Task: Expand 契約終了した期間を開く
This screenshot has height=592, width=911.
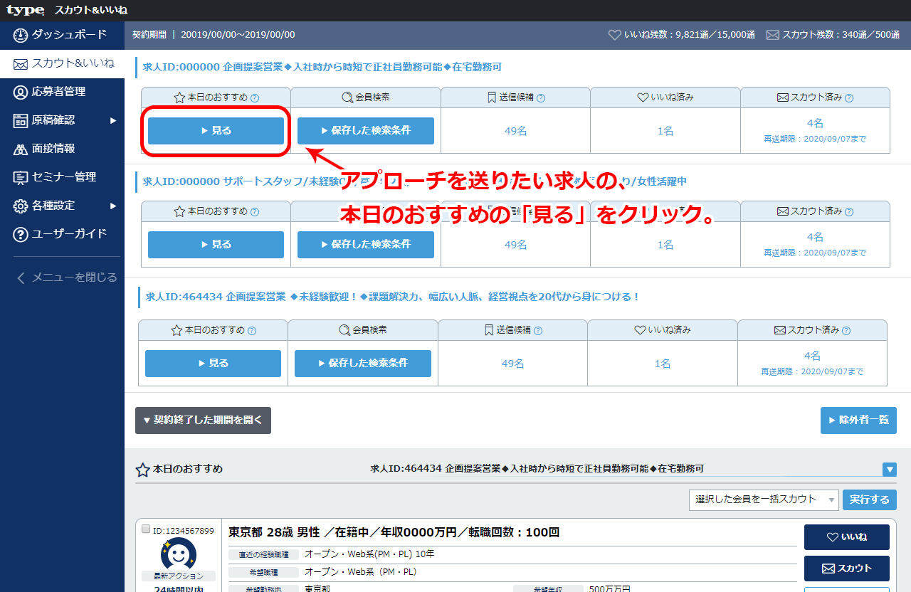Action: point(203,420)
